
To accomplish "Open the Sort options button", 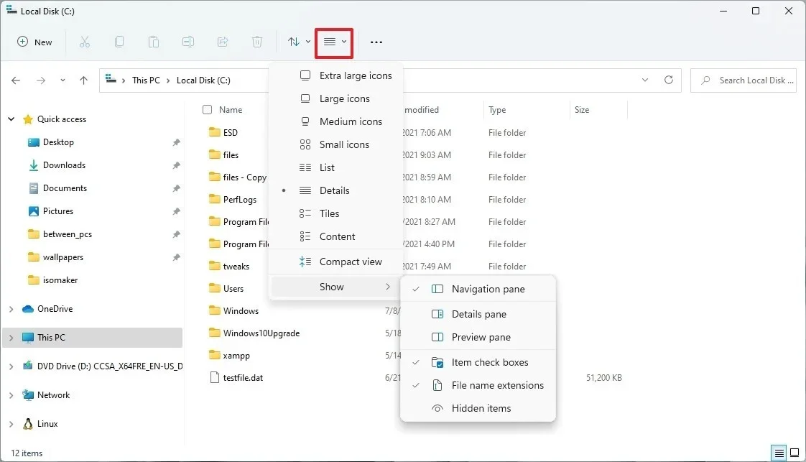I will point(299,42).
